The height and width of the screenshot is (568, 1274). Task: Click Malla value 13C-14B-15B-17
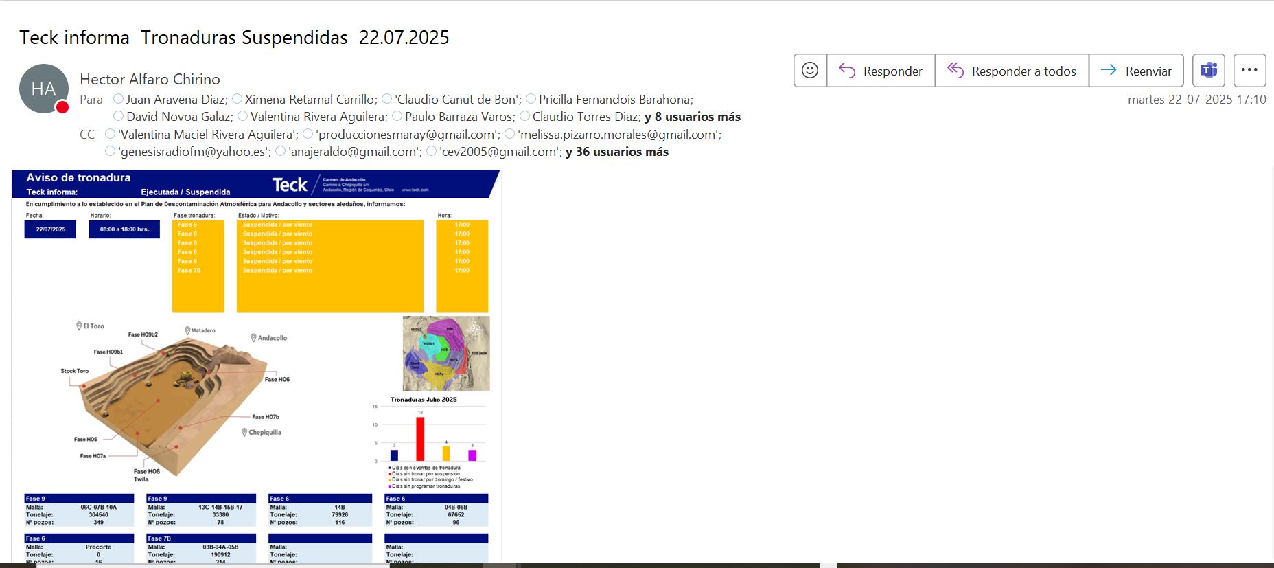click(220, 507)
